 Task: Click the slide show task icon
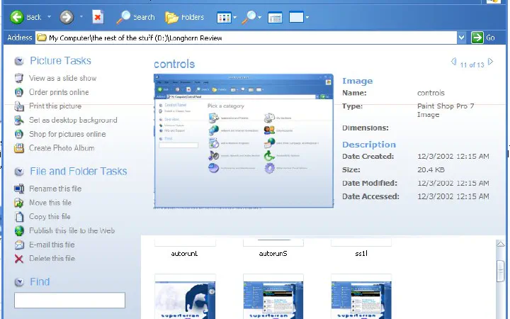pos(19,78)
